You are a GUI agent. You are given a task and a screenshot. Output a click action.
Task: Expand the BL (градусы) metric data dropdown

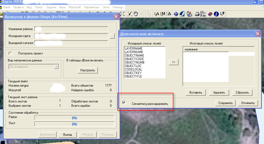pyautogui.click(x=56, y=67)
